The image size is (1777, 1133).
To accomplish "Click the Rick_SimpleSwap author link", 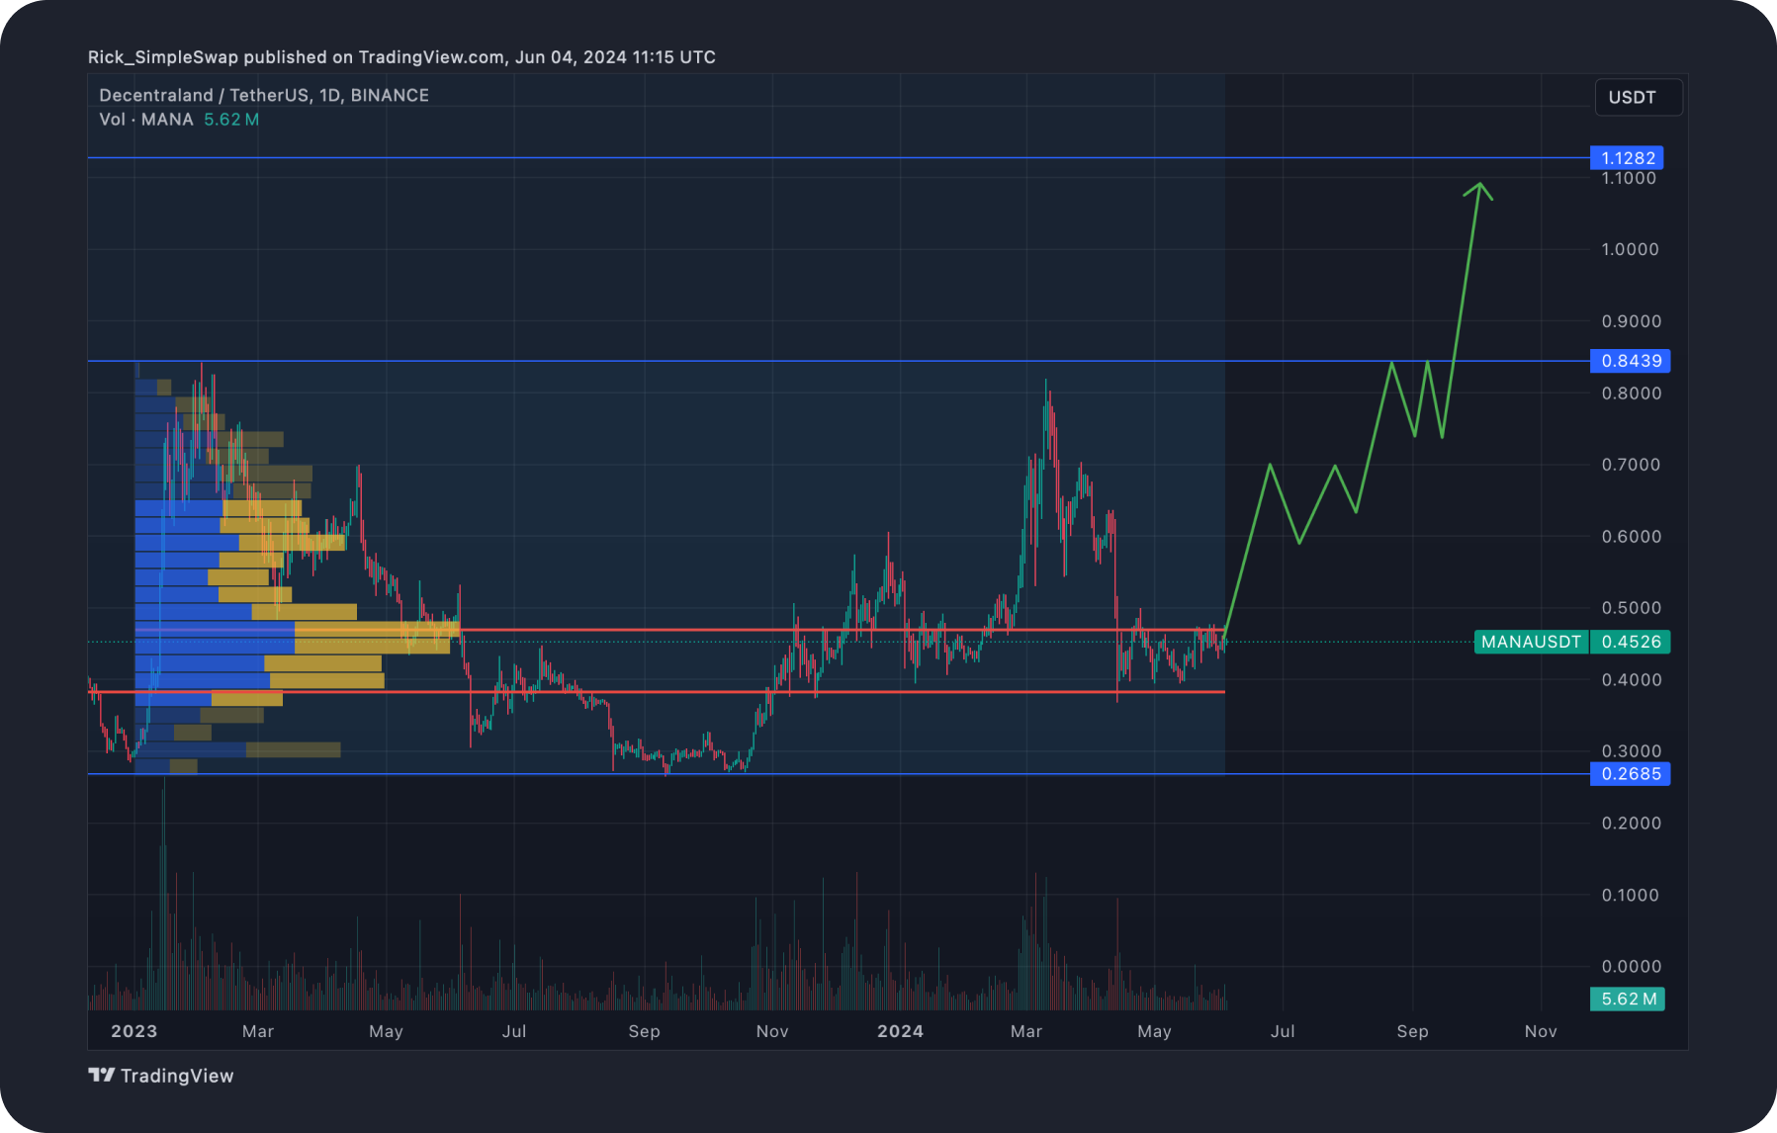I will pyautogui.click(x=162, y=57).
